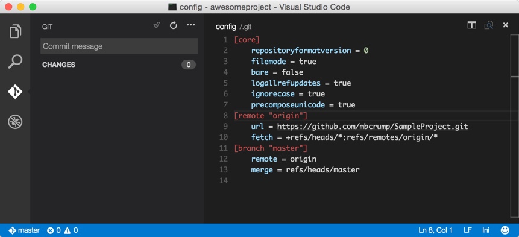Click the logallrefupdates line
The image size is (519, 237).
(x=301, y=83)
